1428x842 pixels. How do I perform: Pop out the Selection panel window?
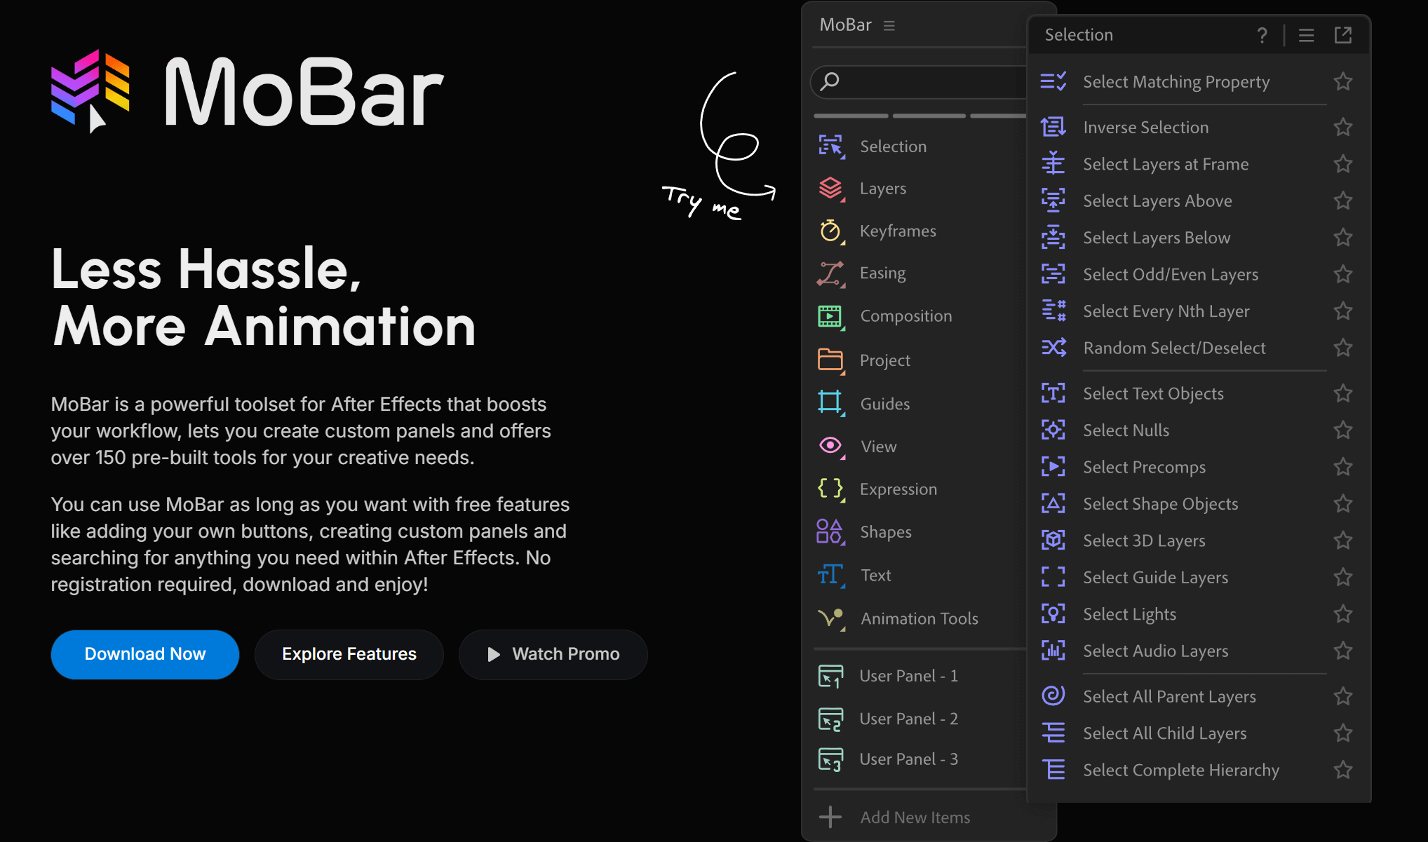[x=1342, y=35]
